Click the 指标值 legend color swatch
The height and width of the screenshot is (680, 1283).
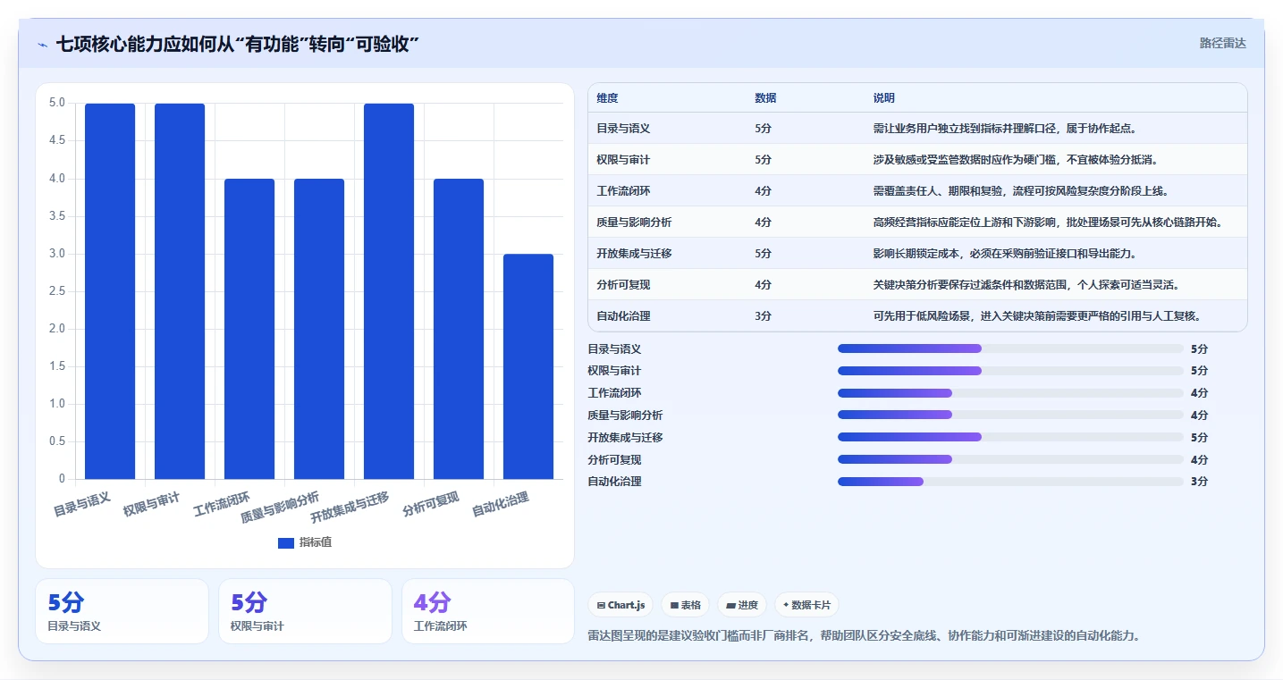[x=286, y=542]
